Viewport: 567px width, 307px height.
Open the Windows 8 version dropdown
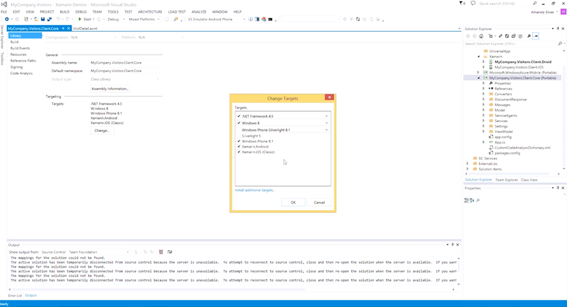click(x=326, y=123)
